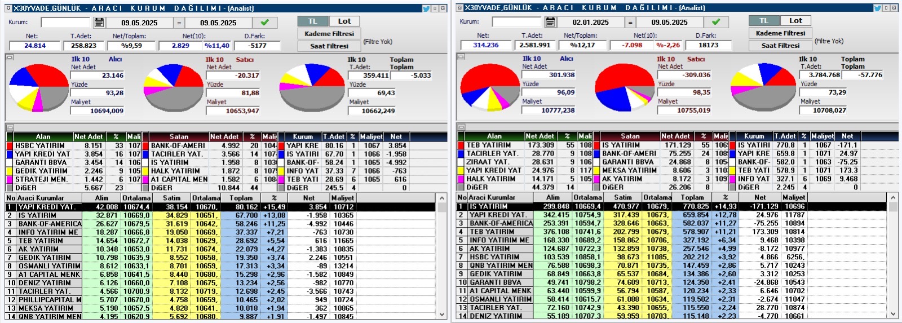Collapse the pie chart panel in the 02.01.2025 window

[461, 56]
